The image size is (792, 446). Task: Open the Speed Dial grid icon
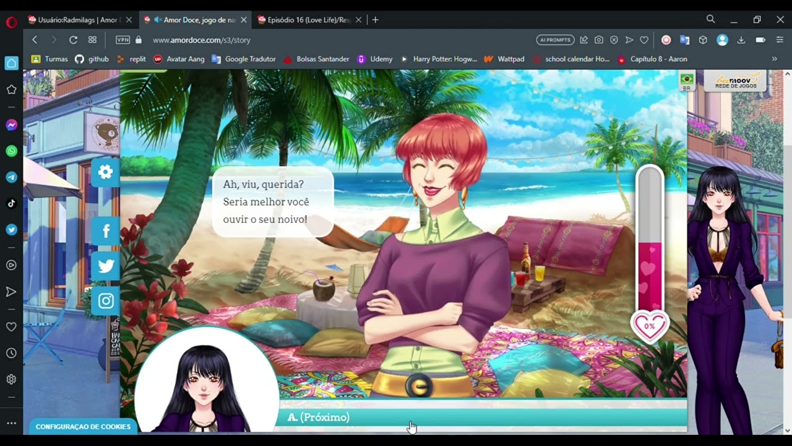(x=92, y=40)
